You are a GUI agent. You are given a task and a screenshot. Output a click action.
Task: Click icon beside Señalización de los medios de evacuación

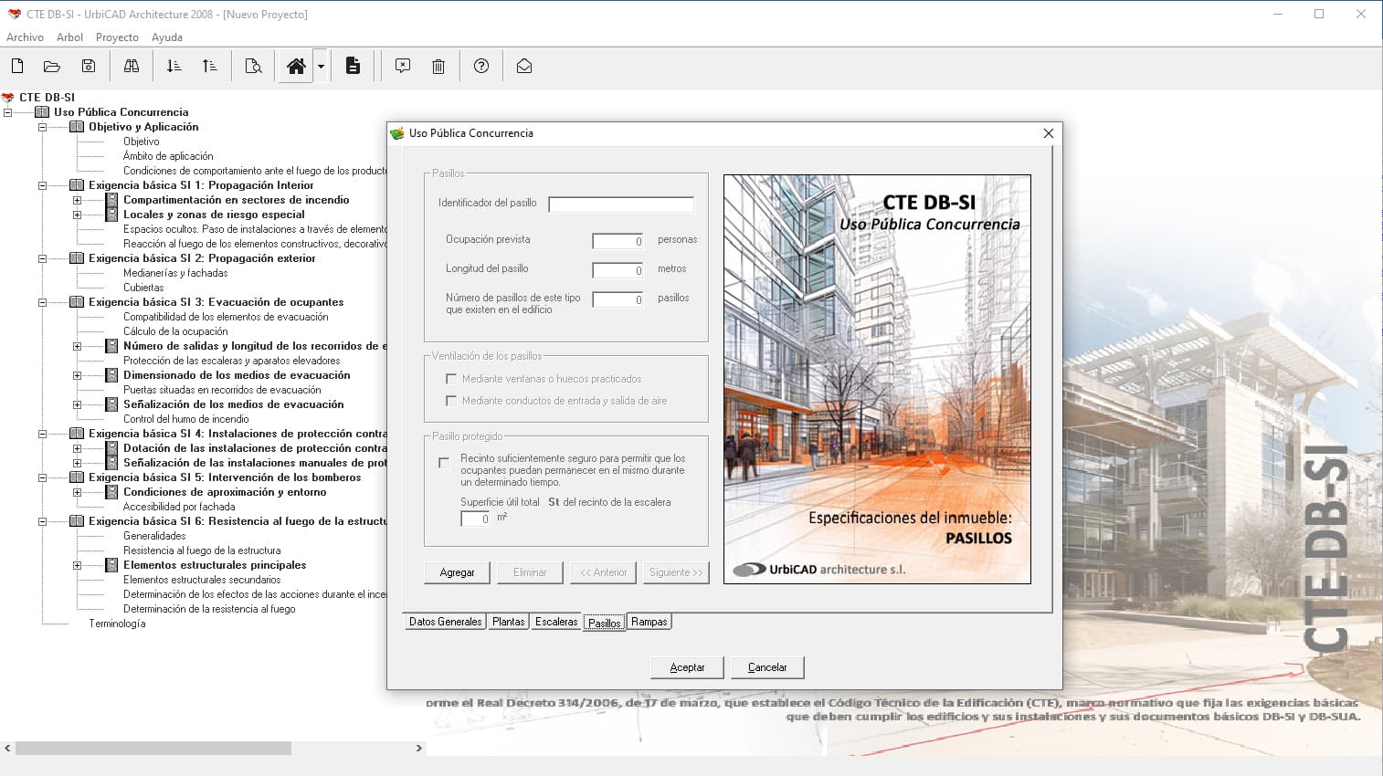[x=111, y=404]
